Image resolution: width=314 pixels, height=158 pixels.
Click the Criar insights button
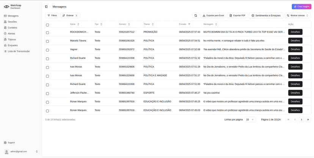(301, 6)
